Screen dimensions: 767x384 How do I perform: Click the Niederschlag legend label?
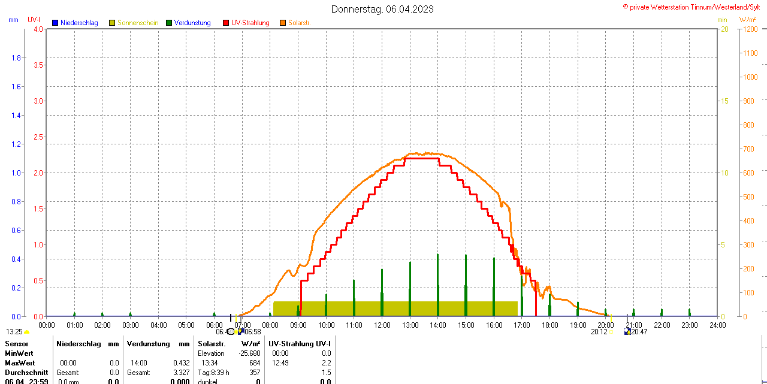[x=80, y=23]
